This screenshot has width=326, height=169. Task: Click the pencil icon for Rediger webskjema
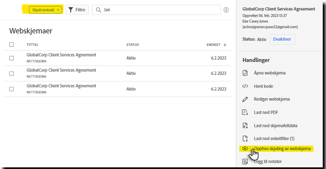pos(245,99)
